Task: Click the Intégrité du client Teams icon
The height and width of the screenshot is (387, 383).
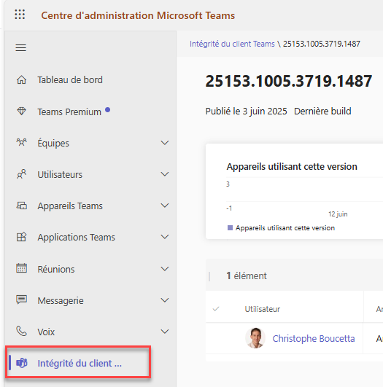Action: point(22,363)
